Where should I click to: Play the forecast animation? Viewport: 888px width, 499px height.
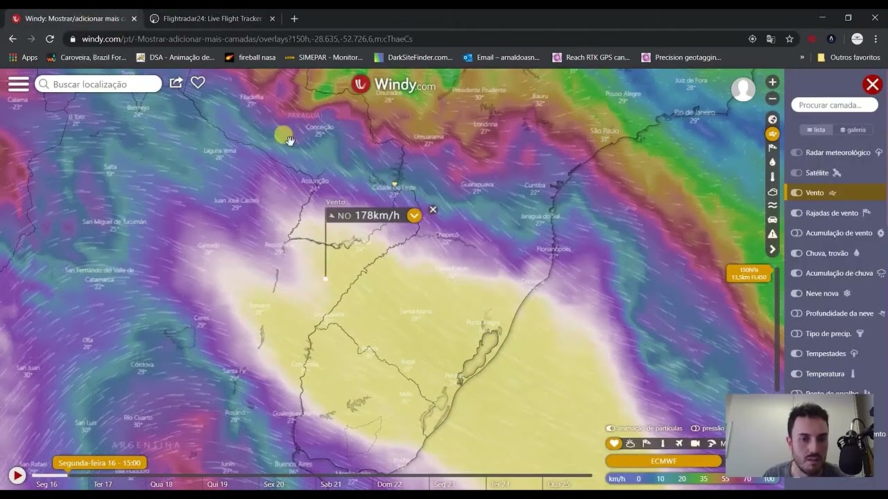click(x=17, y=475)
